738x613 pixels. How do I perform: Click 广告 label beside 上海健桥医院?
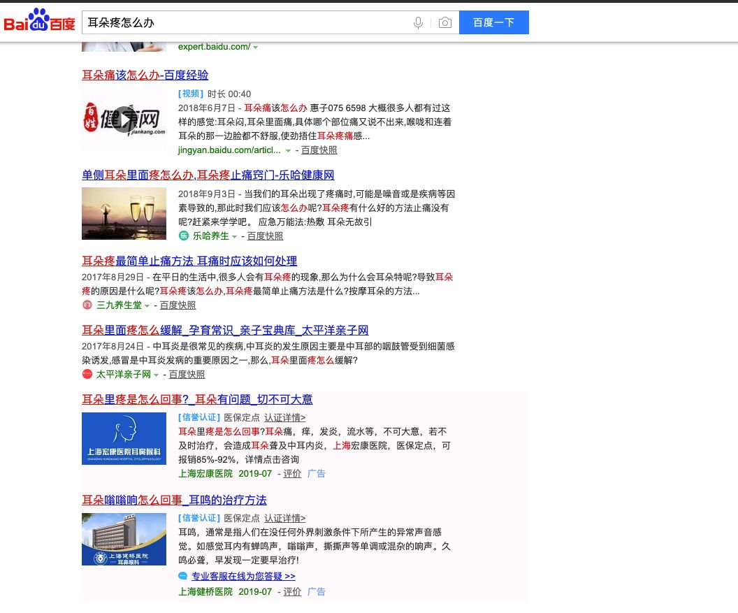[317, 592]
